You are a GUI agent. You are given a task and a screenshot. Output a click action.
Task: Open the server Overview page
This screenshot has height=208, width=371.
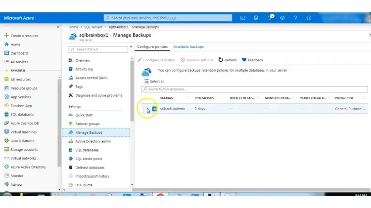coord(79,60)
